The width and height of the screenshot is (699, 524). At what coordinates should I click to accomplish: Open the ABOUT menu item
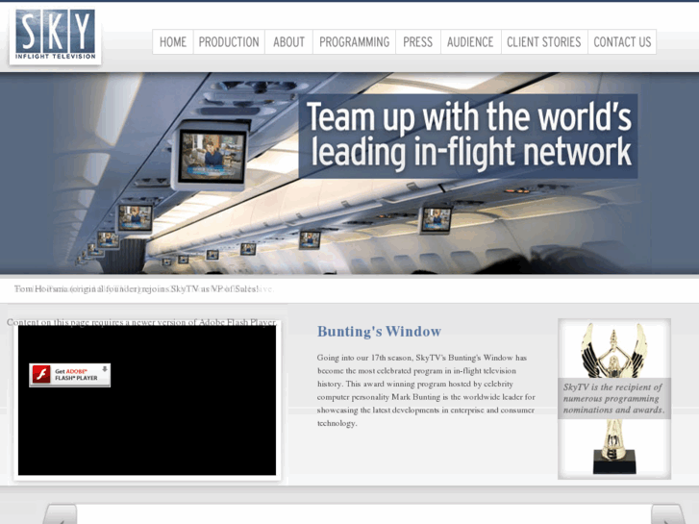point(288,42)
